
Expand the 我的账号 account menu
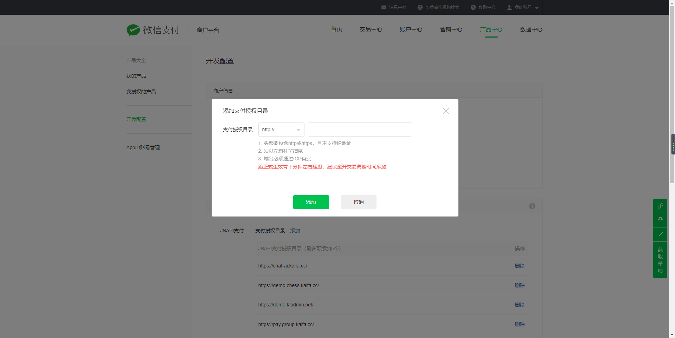tap(523, 7)
